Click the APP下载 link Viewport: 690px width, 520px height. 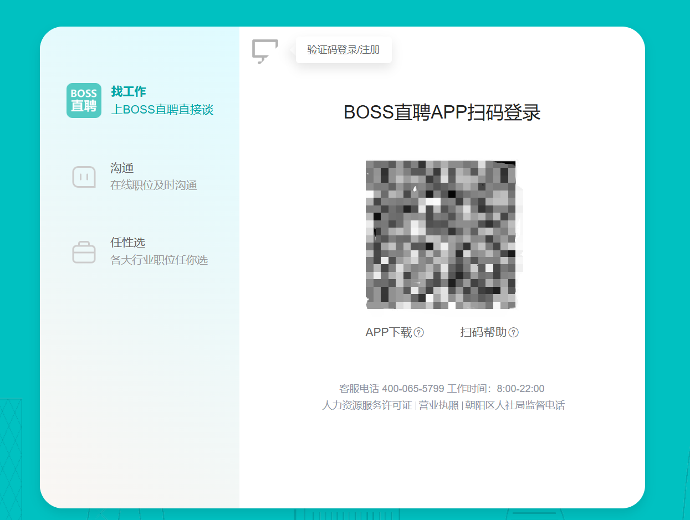389,332
